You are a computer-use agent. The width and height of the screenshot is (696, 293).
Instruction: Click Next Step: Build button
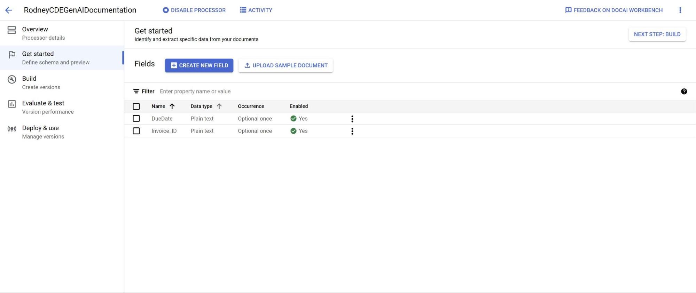[657, 34]
